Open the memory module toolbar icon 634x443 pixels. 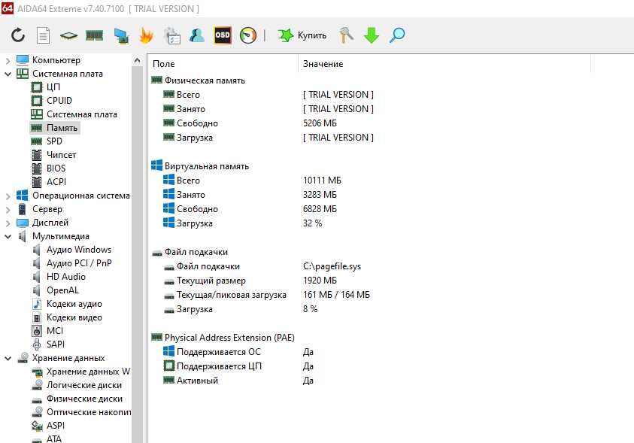point(94,35)
